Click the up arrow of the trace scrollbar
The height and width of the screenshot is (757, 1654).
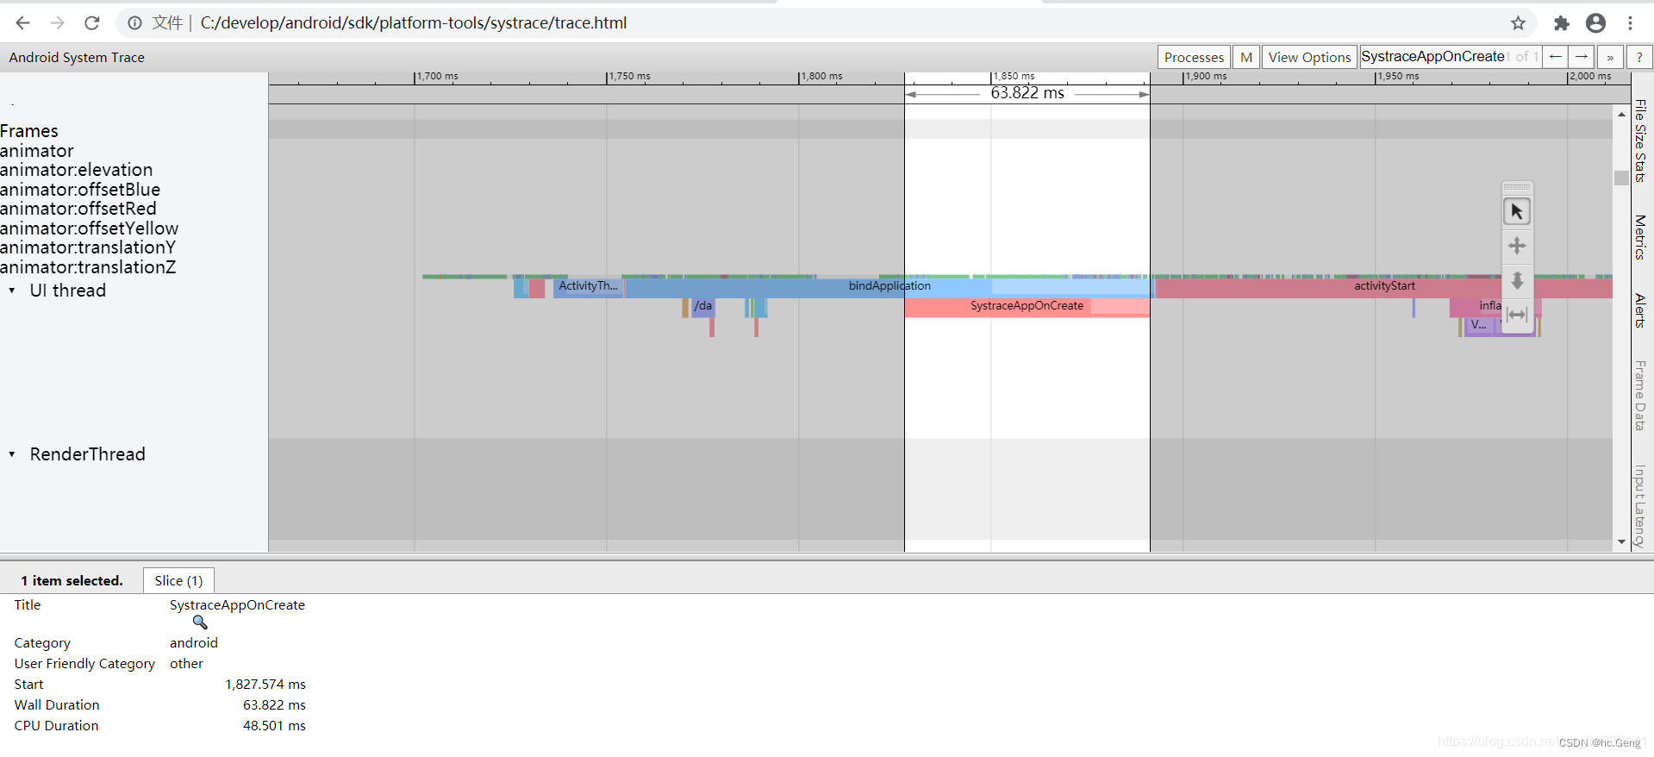pyautogui.click(x=1621, y=114)
